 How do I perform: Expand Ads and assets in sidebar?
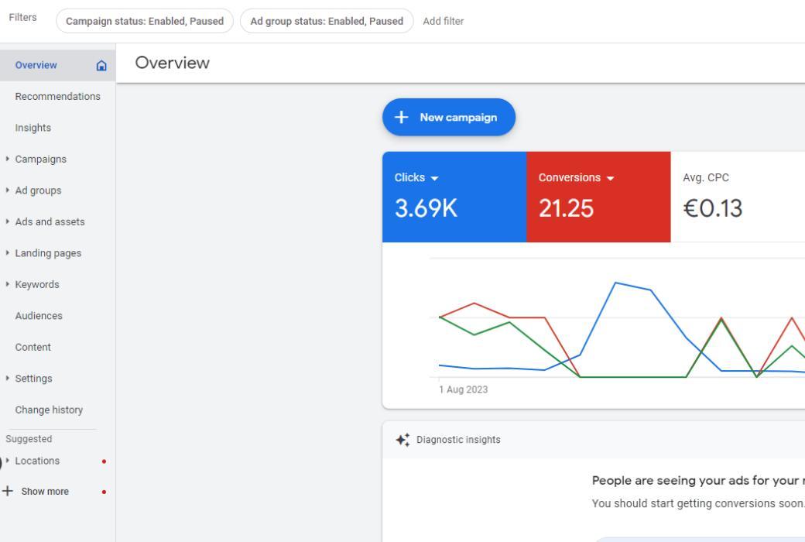coord(50,222)
